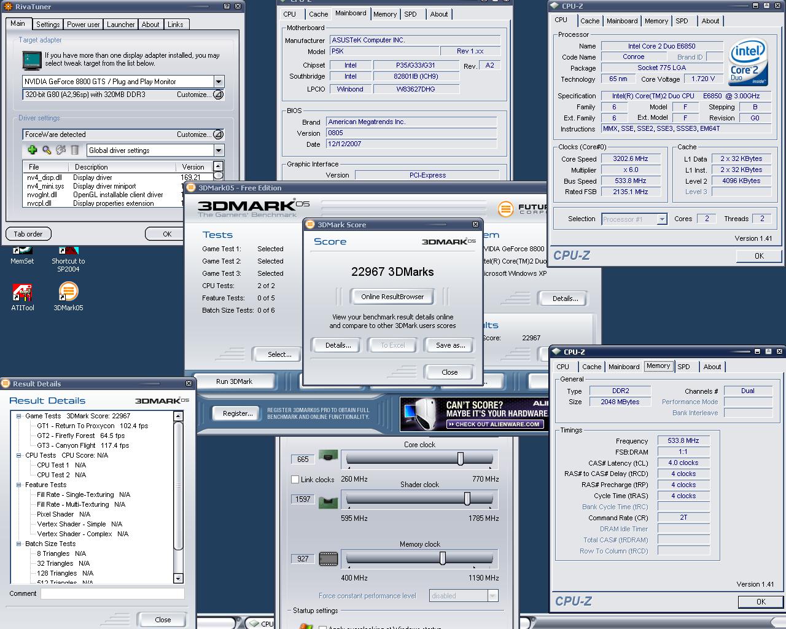This screenshot has height=629, width=786.
Task: Click the Intel Core 2 Duo logo in CPU-Z
Action: click(x=748, y=63)
